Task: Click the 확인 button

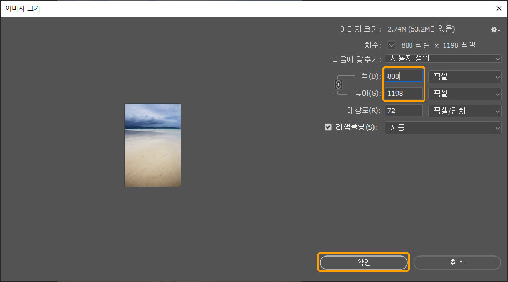Action: pos(363,262)
